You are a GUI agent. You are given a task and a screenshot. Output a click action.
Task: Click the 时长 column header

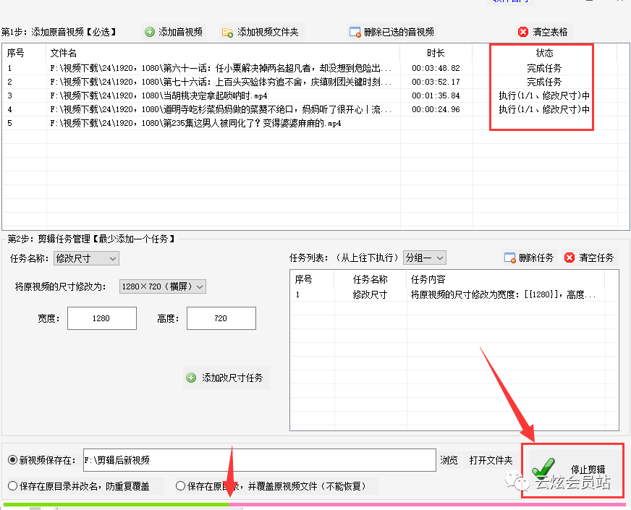(436, 53)
